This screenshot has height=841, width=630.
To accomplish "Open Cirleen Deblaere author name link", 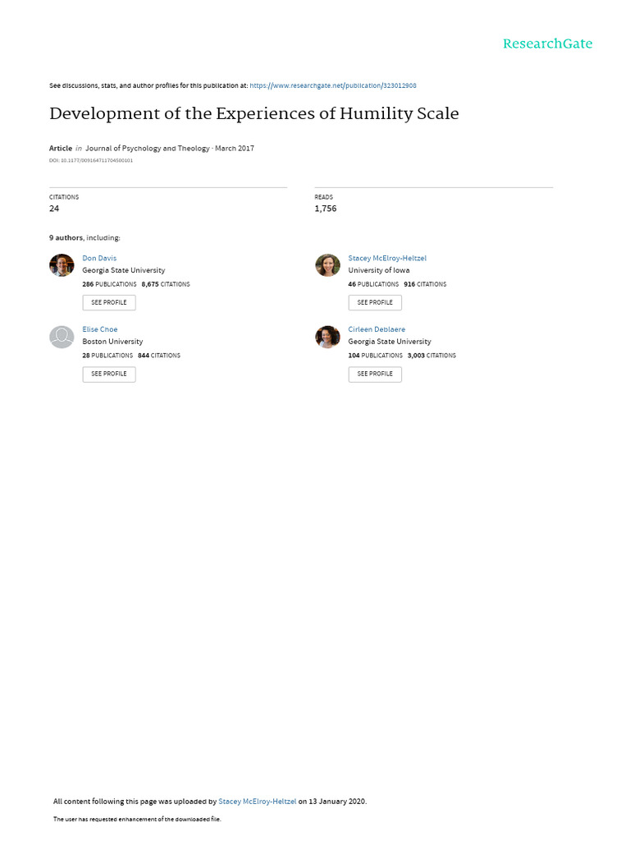I will pyautogui.click(x=377, y=329).
